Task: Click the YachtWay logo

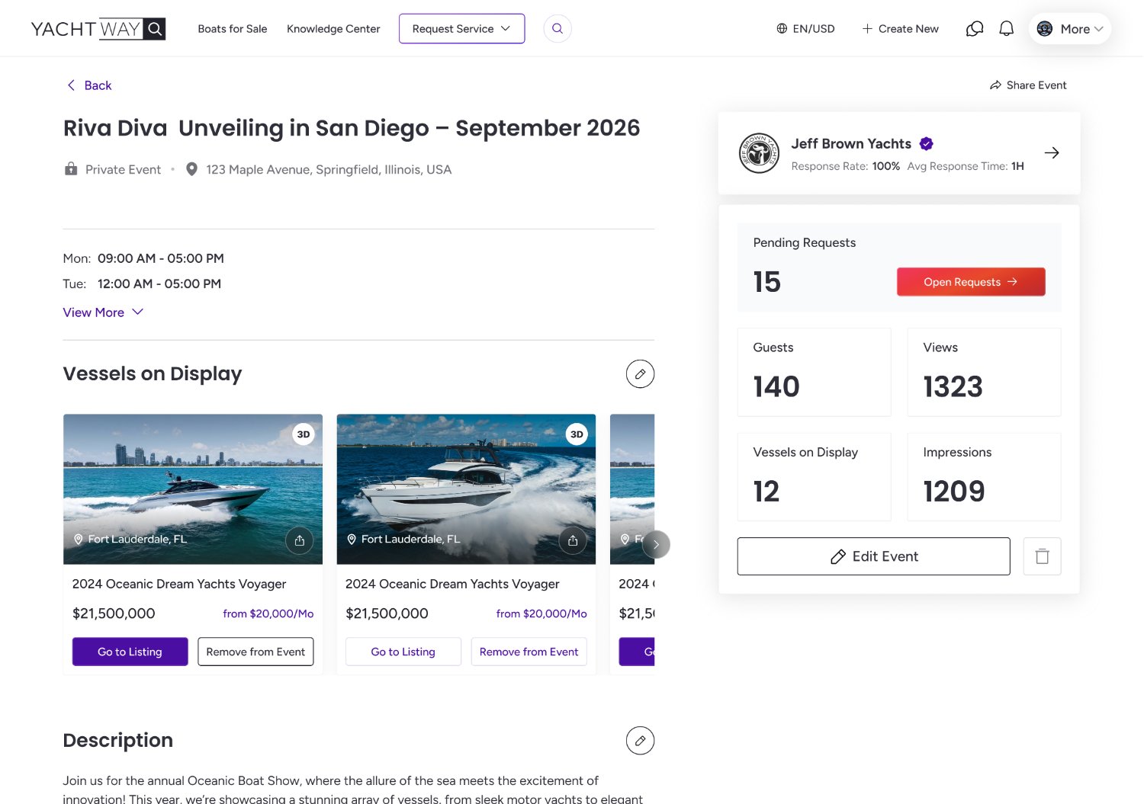Action: pos(98,29)
